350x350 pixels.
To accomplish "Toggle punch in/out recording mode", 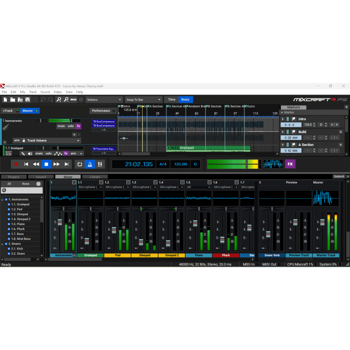I will click(x=100, y=164).
